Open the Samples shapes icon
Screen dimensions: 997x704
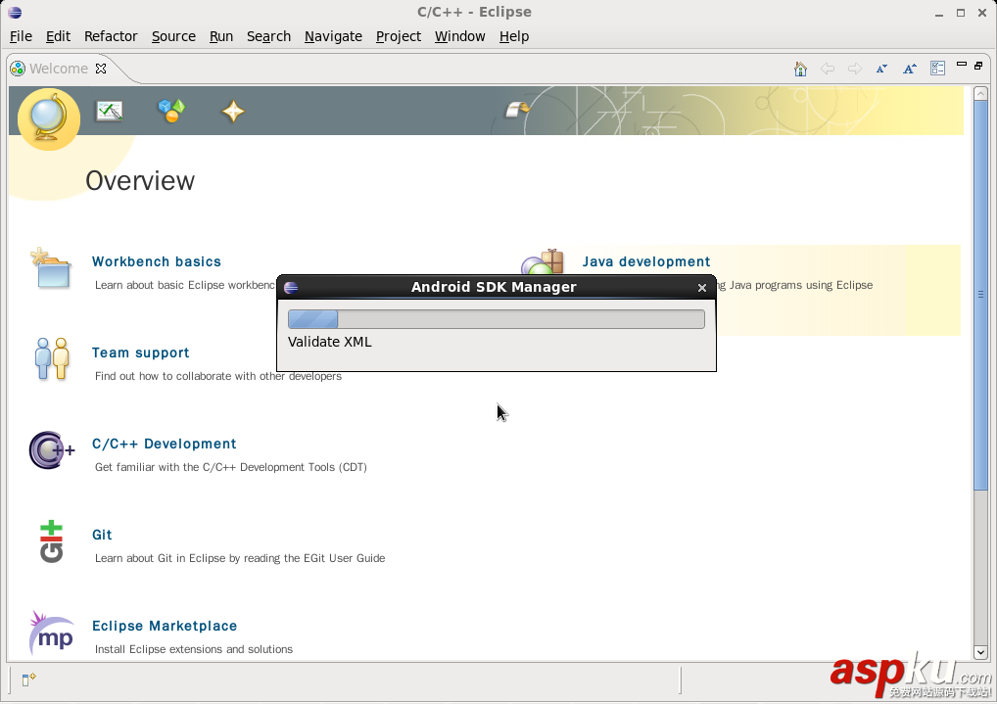[170, 111]
